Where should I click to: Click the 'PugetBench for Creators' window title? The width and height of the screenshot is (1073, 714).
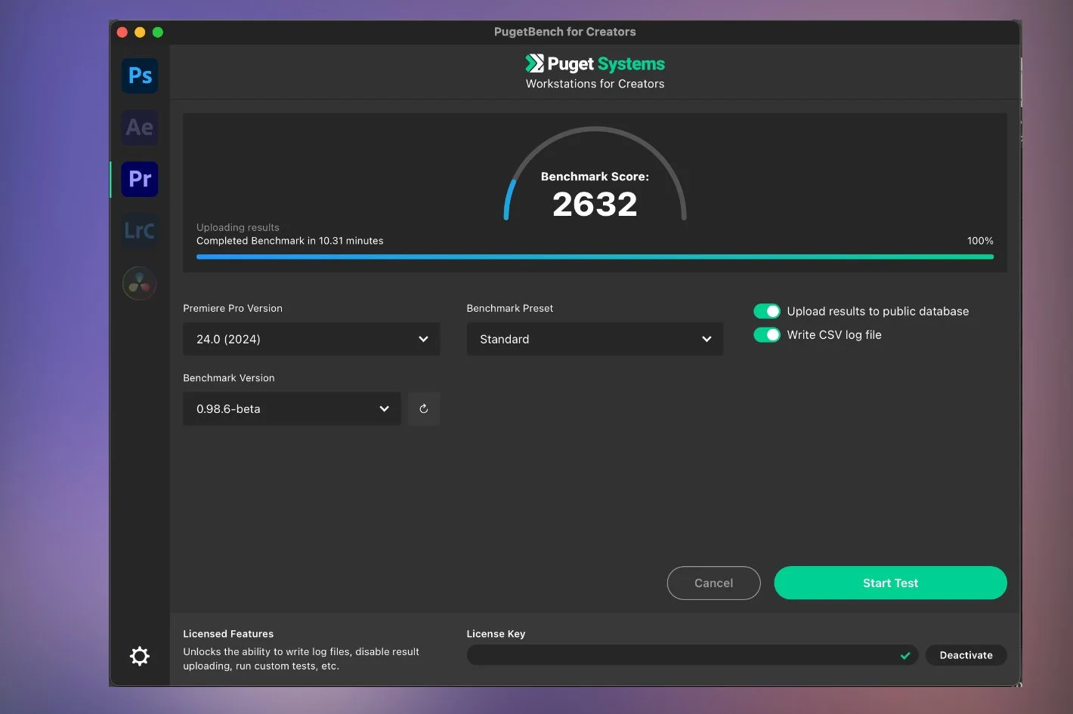[x=564, y=32]
